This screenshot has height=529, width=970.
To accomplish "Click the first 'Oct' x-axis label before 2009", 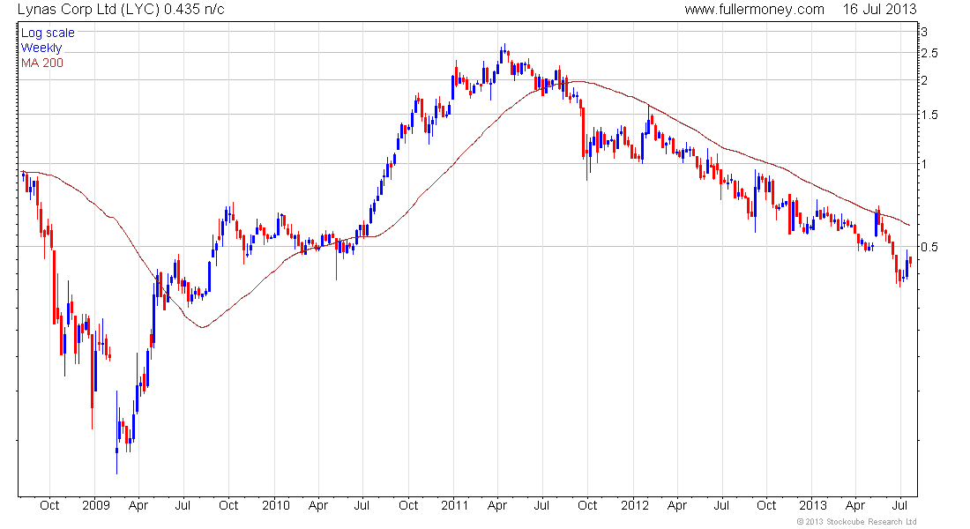I will pos(49,505).
